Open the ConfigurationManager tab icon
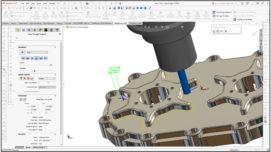This screenshot has height=152, width=271. 29,30
